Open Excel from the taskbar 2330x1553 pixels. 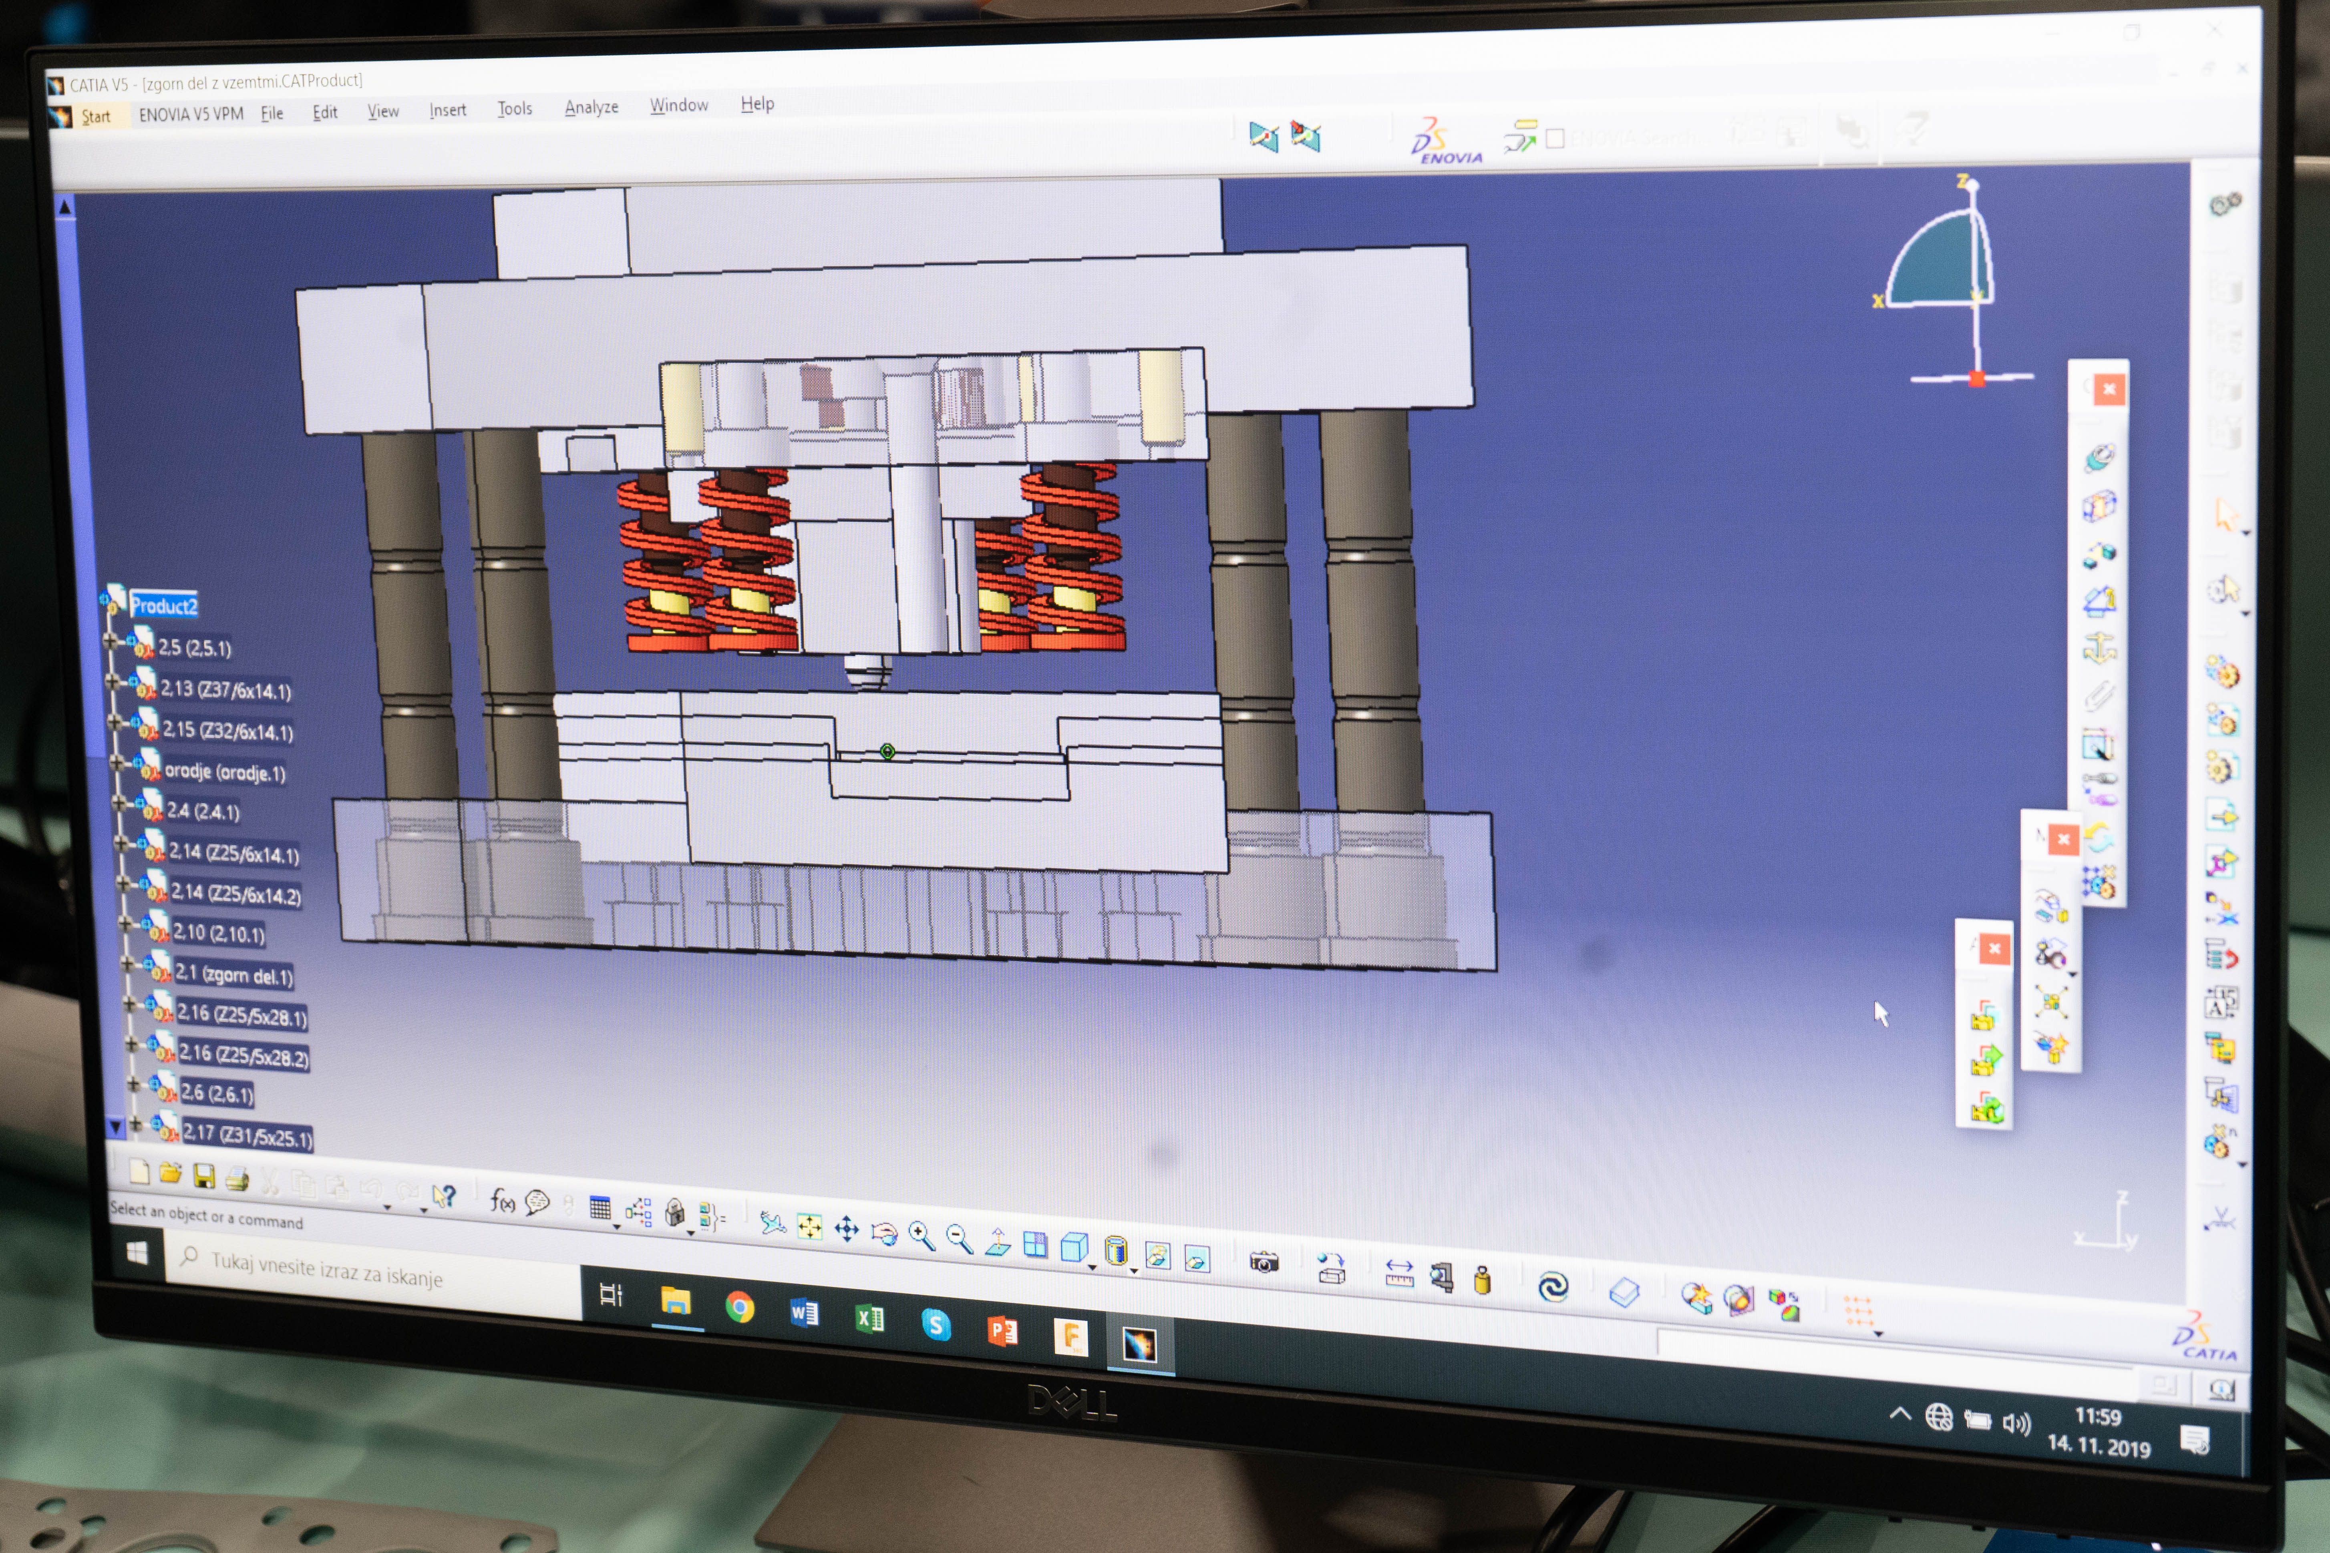870,1318
